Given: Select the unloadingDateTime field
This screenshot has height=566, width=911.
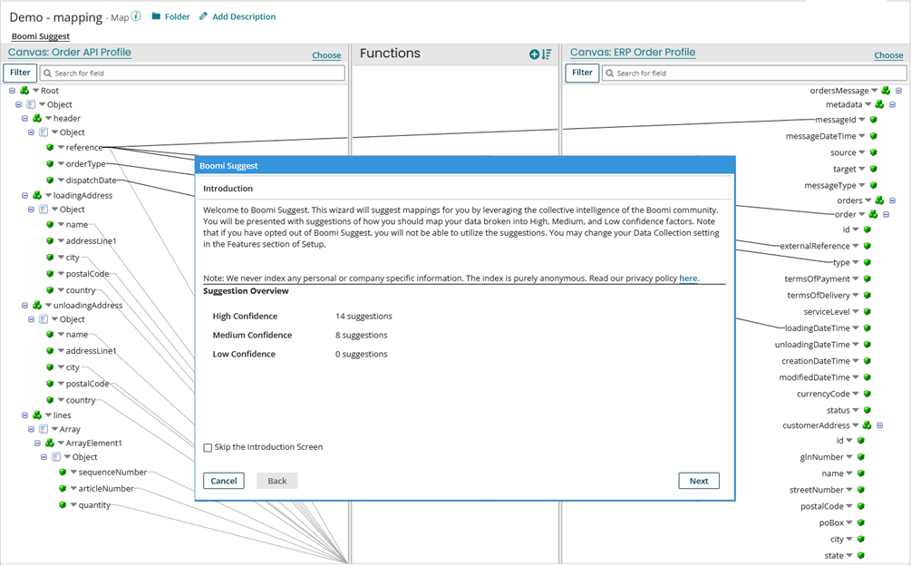Looking at the screenshot, I should coord(812,345).
